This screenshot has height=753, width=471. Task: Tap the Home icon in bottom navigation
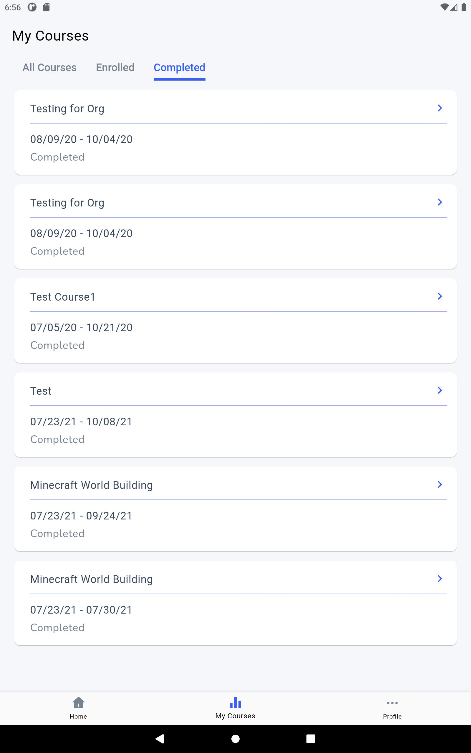(x=79, y=703)
